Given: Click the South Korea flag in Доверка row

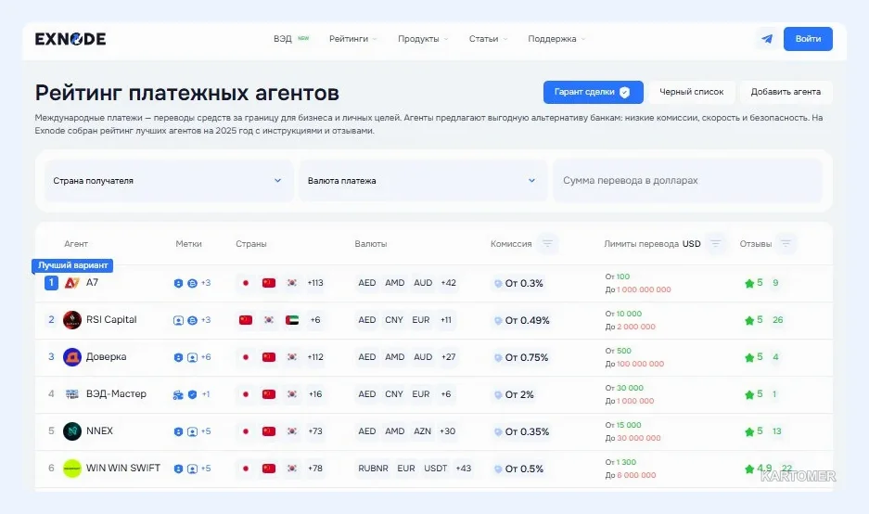Looking at the screenshot, I should pos(292,357).
